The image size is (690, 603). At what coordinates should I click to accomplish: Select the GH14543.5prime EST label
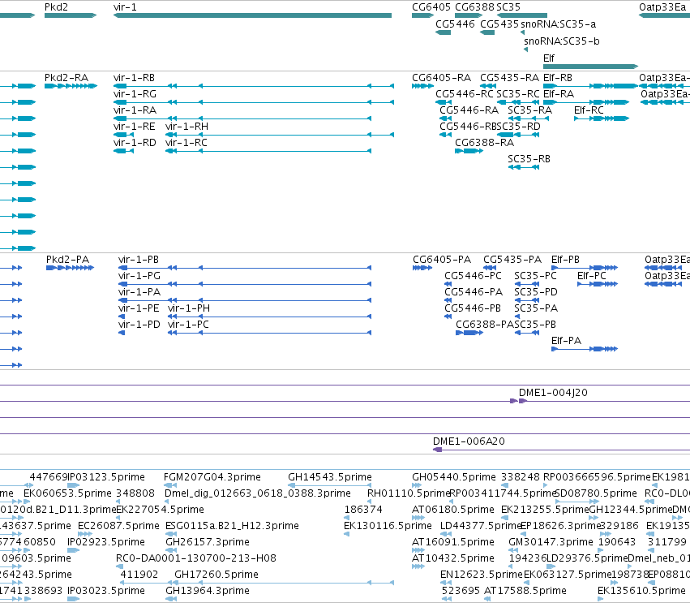coord(330,477)
